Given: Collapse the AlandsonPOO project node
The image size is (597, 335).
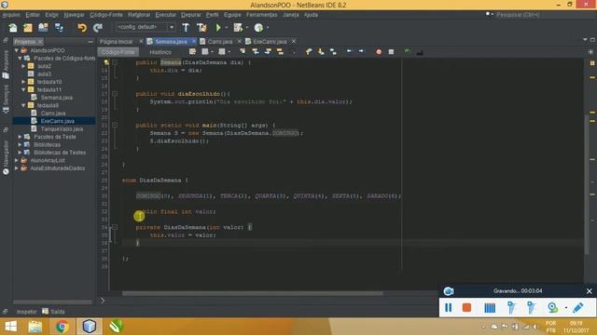Looking at the screenshot, I should [x=17, y=50].
